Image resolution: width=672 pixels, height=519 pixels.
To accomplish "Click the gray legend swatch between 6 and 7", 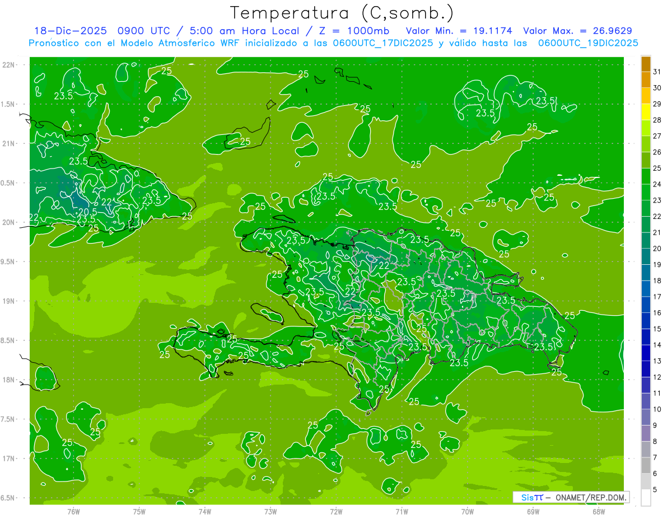I will (x=646, y=466).
